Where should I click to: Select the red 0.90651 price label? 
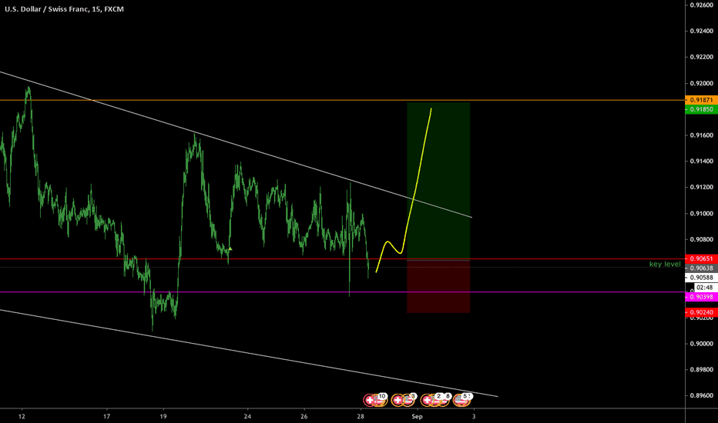701,258
